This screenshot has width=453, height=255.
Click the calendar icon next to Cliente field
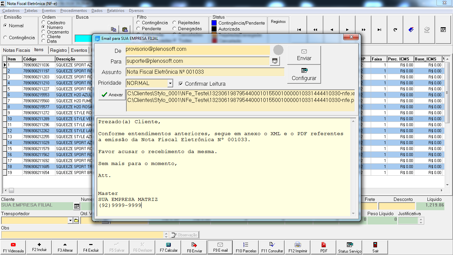pyautogui.click(x=77, y=206)
